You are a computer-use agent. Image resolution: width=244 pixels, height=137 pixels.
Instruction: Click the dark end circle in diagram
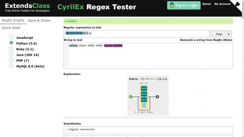tap(157, 97)
